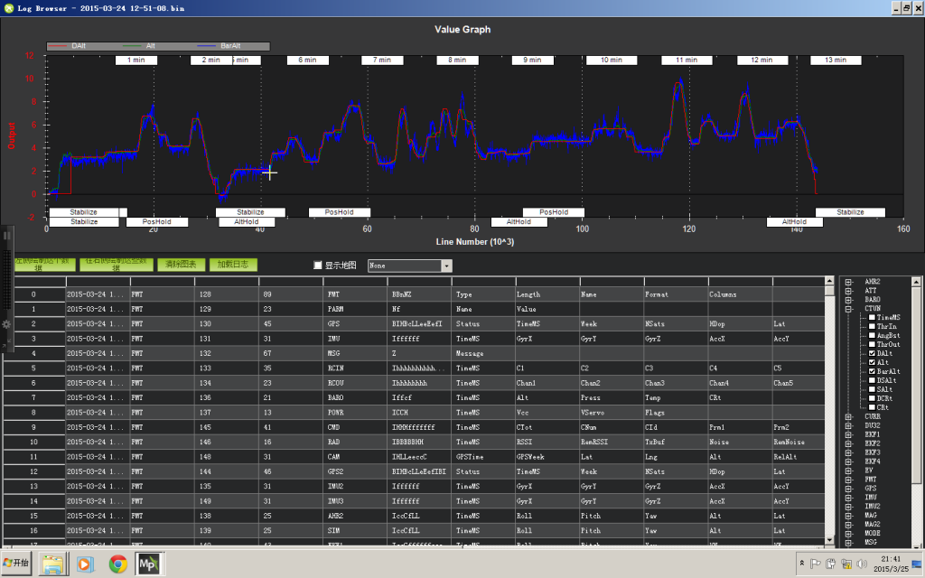Click the 1 min time marker
925x578 pixels.
[136, 61]
